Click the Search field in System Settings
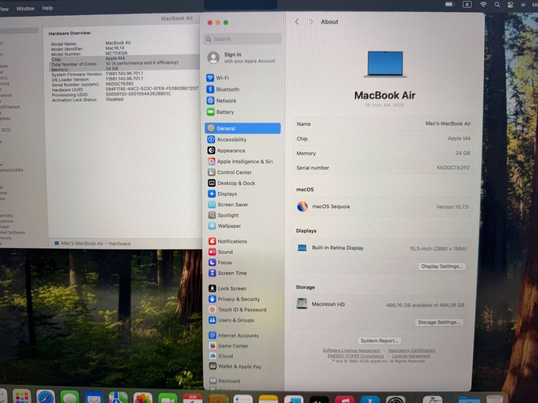Image resolution: width=538 pixels, height=403 pixels. coord(243,39)
